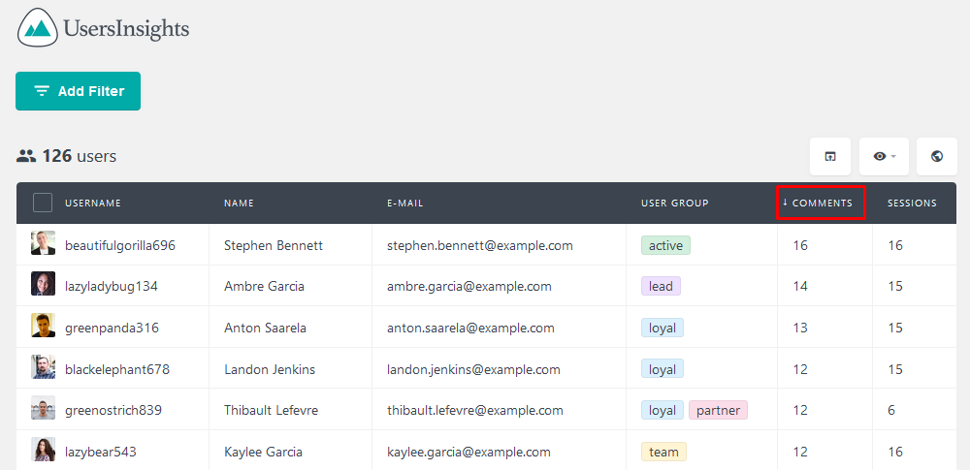The image size is (970, 470).
Task: Click email kaylee.garcia@example.com
Action: pos(469,452)
